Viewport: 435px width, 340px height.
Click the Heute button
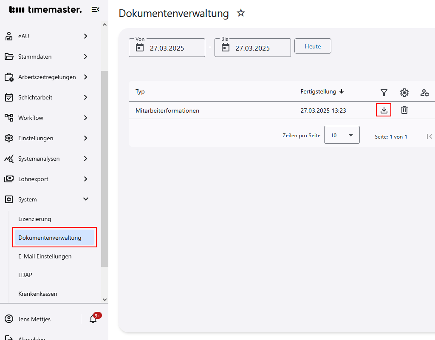(x=313, y=46)
